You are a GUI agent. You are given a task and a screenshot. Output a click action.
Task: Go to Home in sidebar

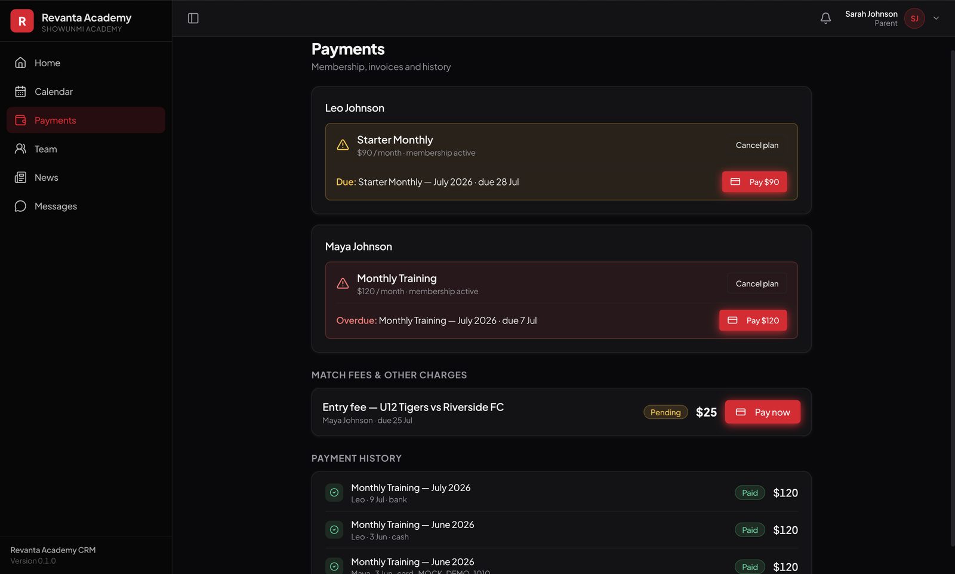point(86,63)
